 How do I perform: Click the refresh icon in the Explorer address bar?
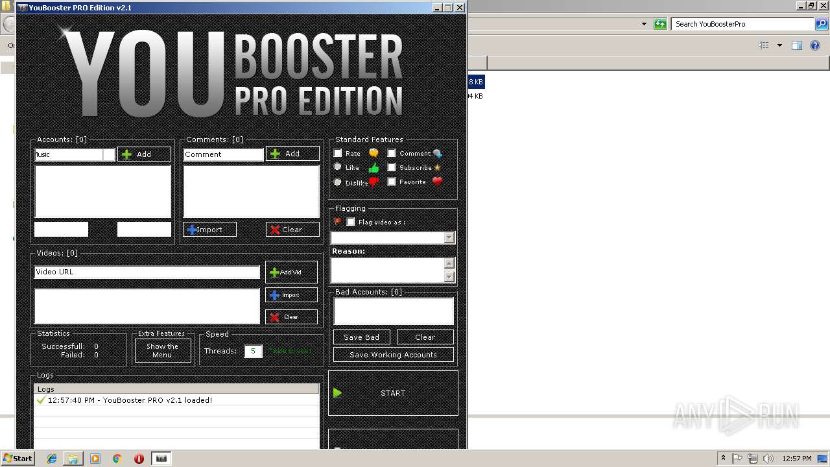pos(660,24)
